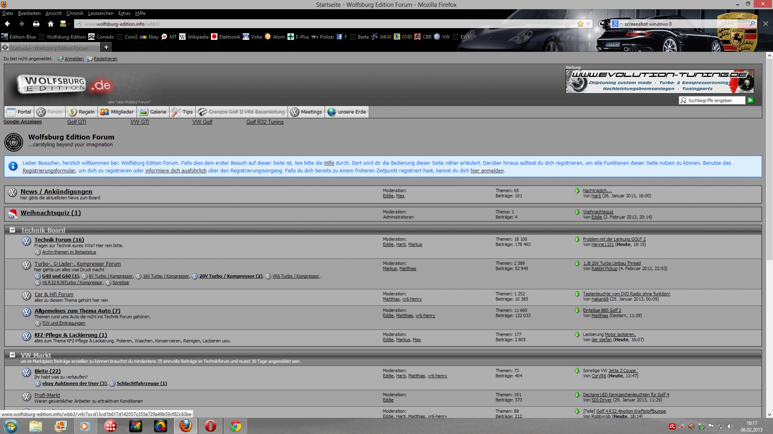
Task: Go to the Portal nav tab
Action: pyautogui.click(x=19, y=112)
